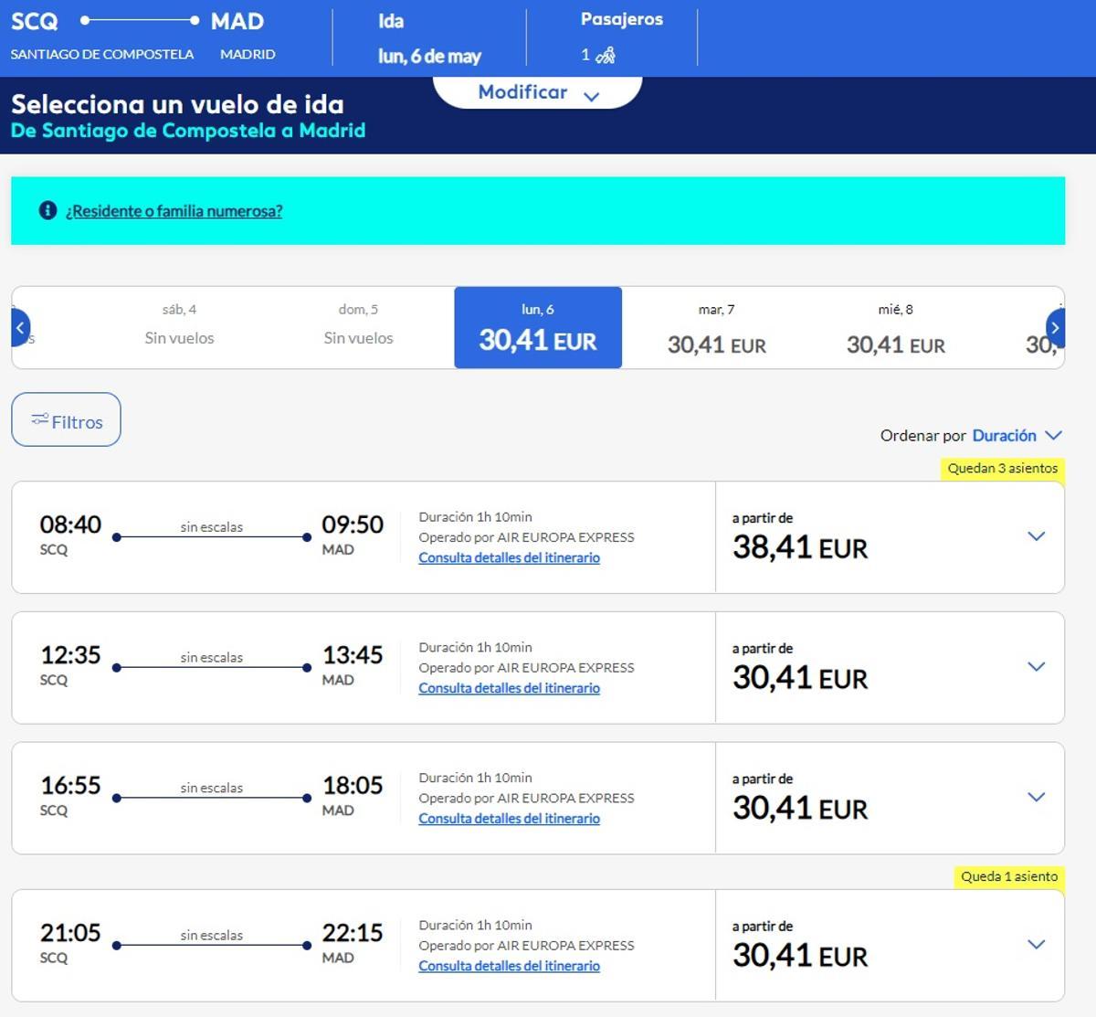The height and width of the screenshot is (1017, 1096).
Task: Open itinerary details for 12:35 flight
Action: 509,688
